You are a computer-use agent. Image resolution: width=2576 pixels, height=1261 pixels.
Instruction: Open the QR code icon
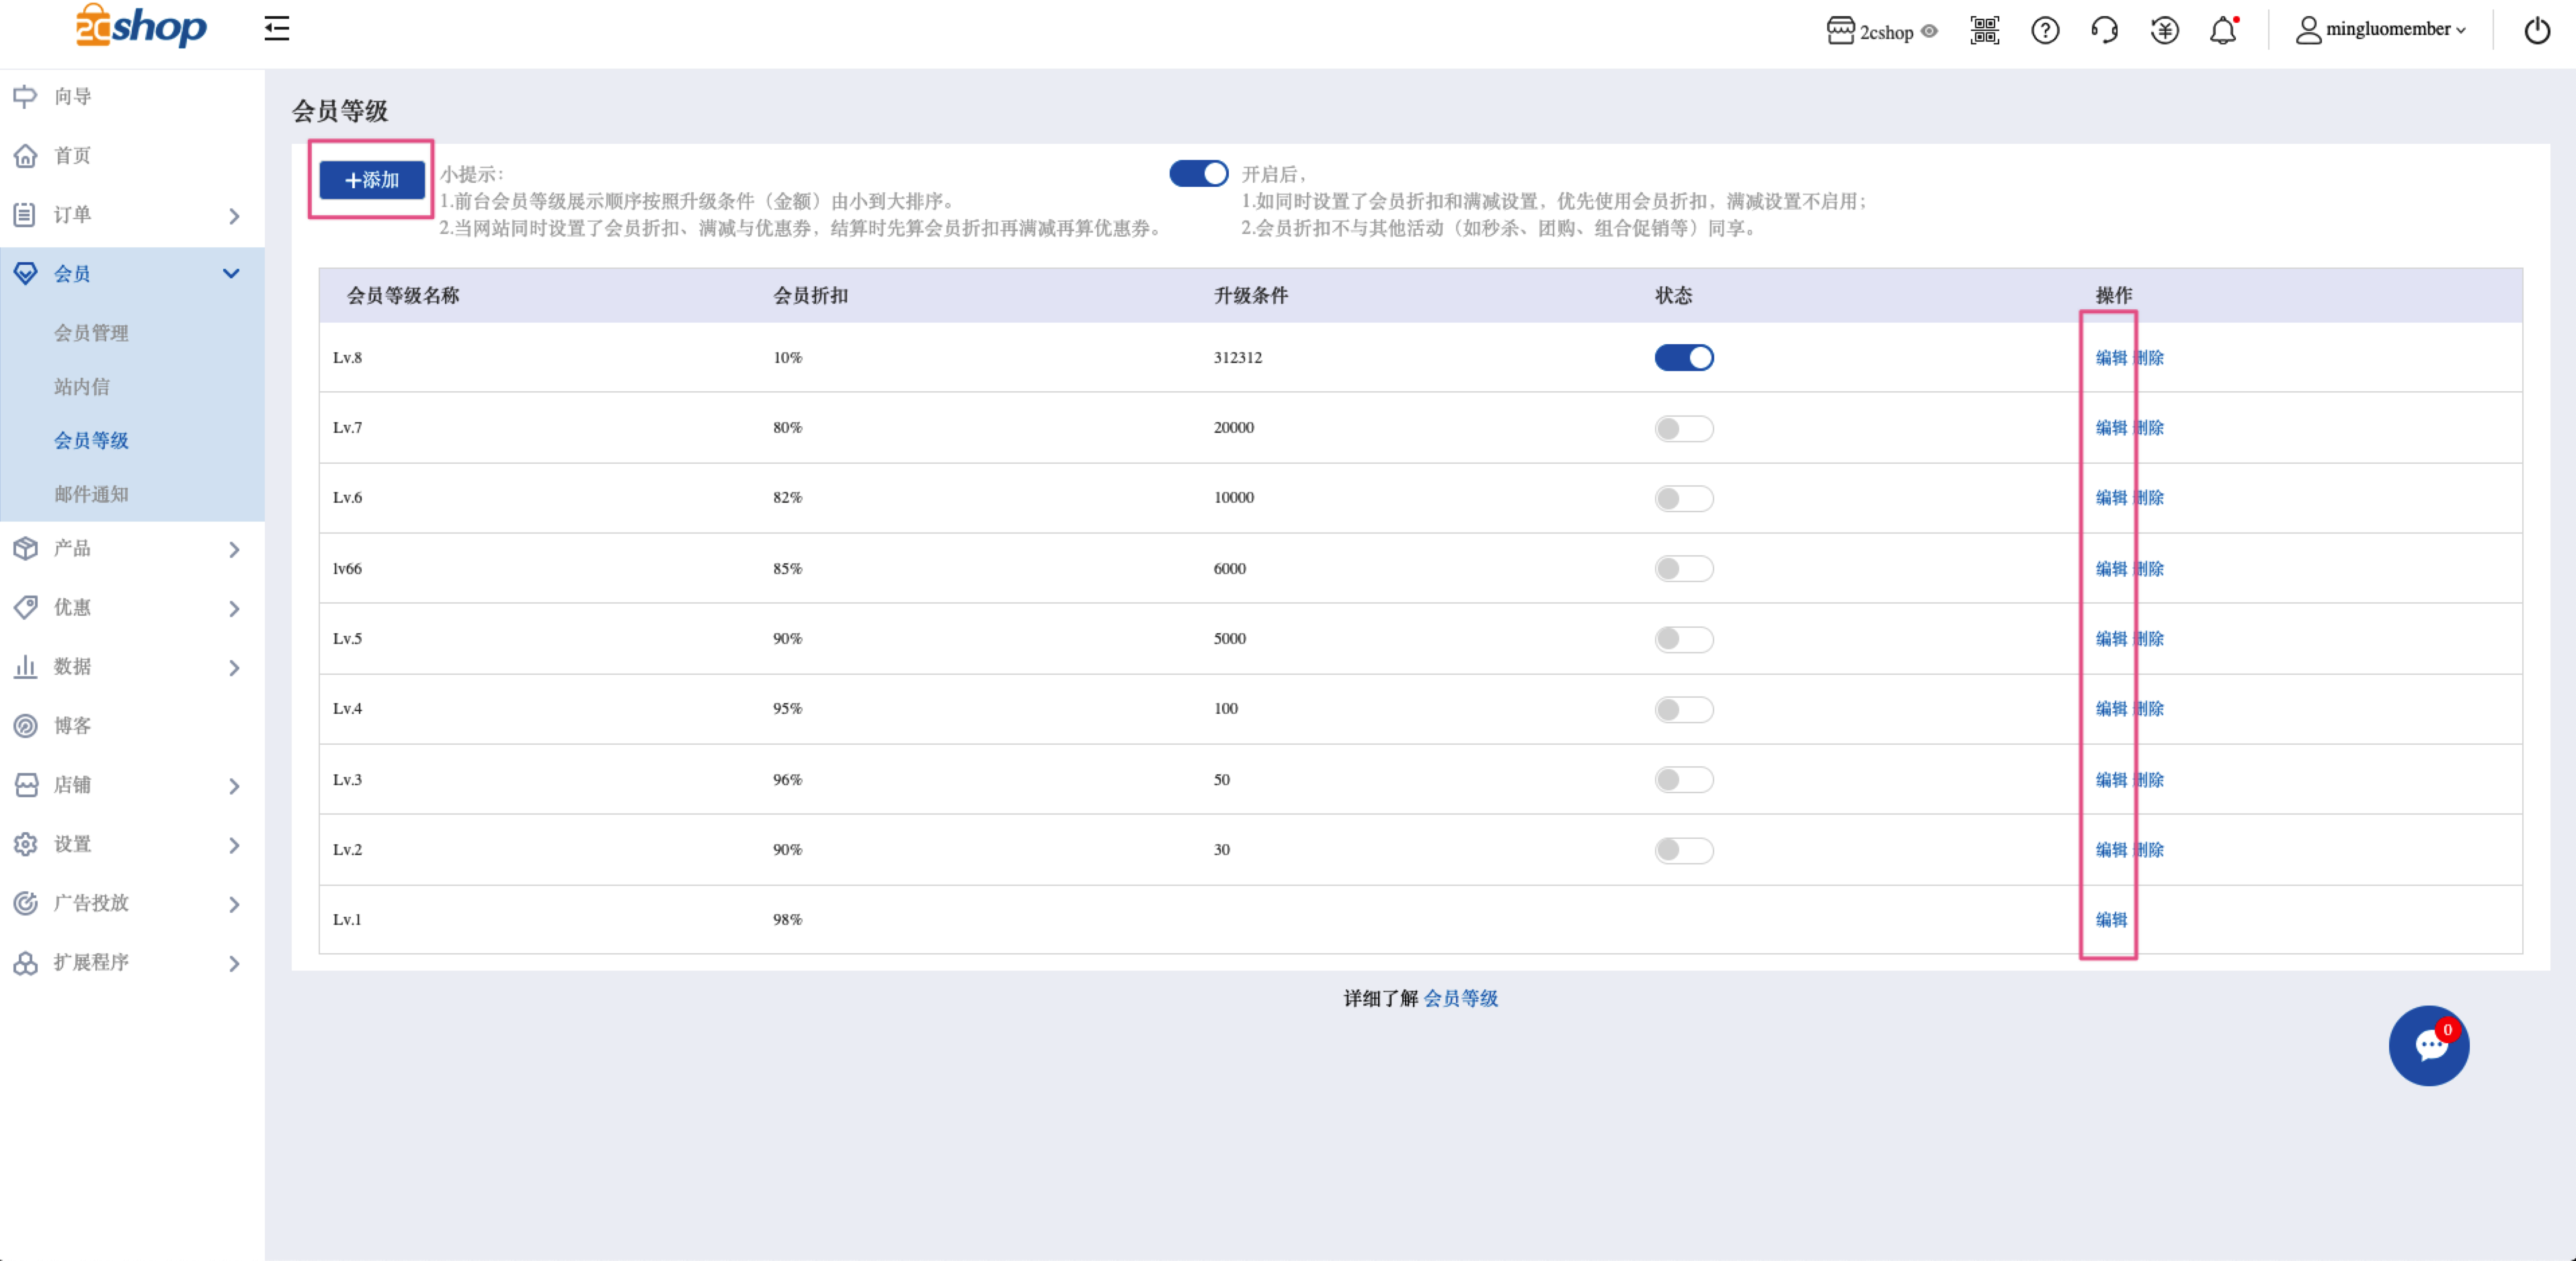[1985, 31]
